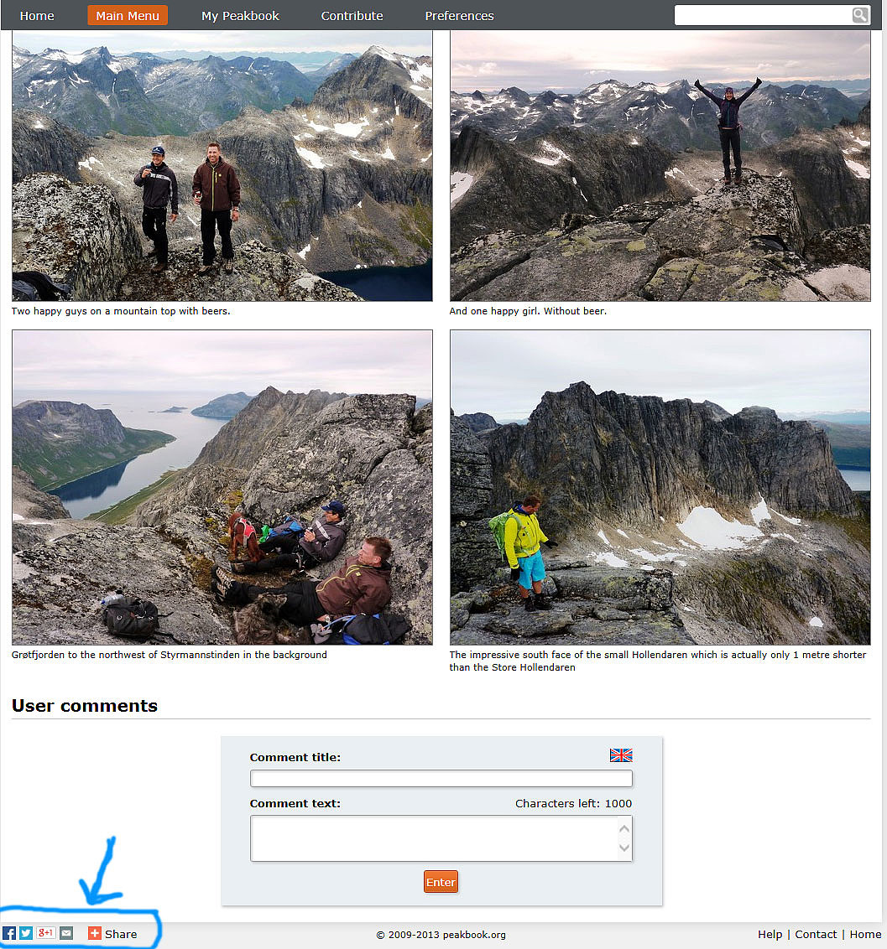Send page by email envelope icon
Image resolution: width=887 pixels, height=949 pixels.
tap(66, 933)
